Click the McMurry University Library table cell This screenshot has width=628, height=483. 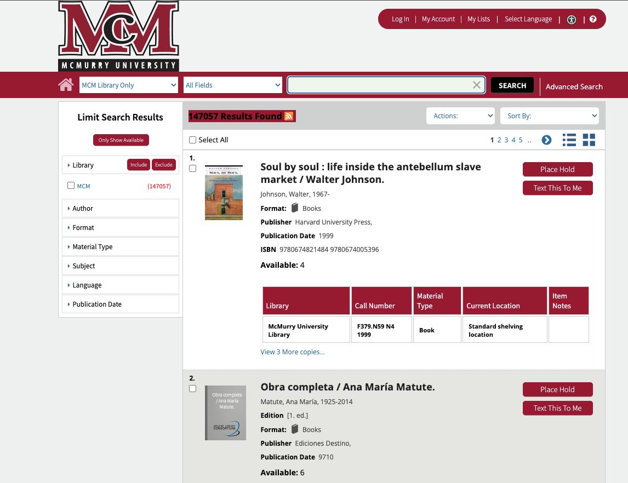(x=306, y=330)
